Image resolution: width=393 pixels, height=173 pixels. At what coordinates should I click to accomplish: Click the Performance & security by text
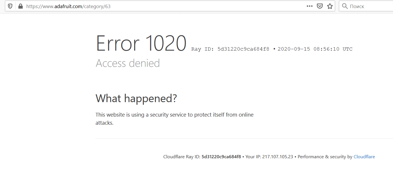325,157
